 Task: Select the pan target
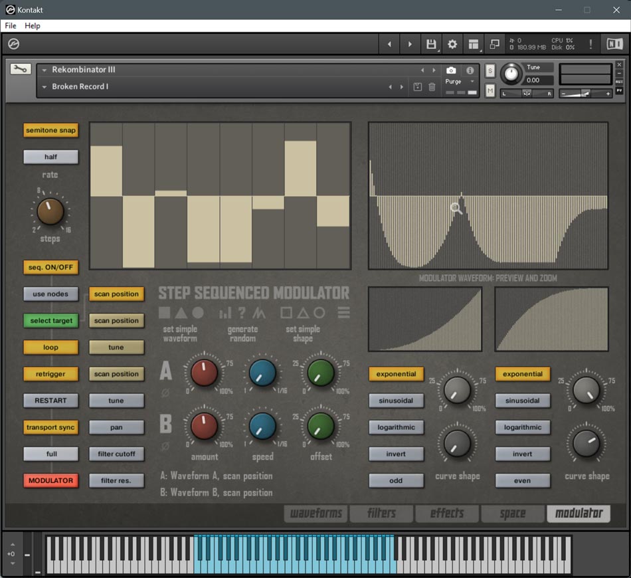[x=116, y=427]
